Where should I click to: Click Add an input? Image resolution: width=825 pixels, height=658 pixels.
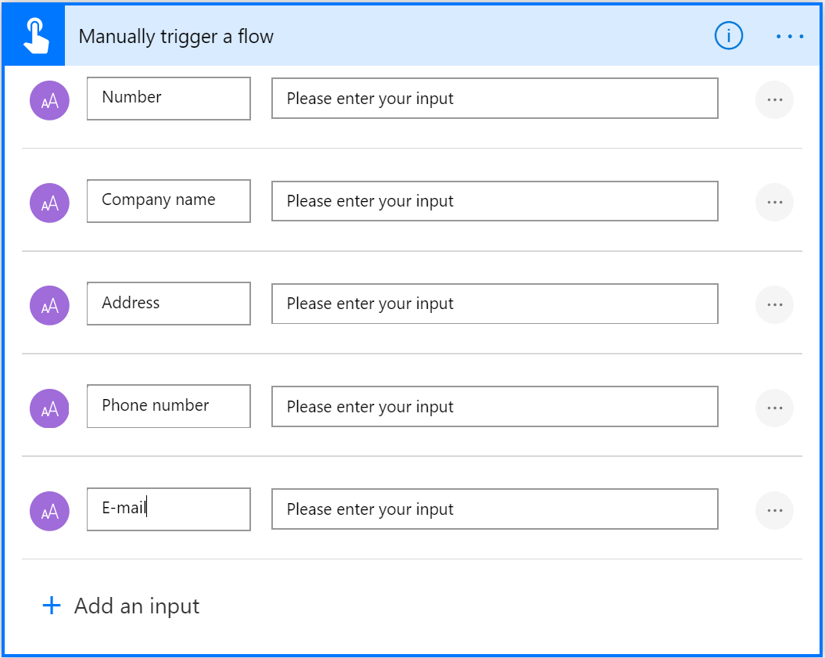click(137, 606)
